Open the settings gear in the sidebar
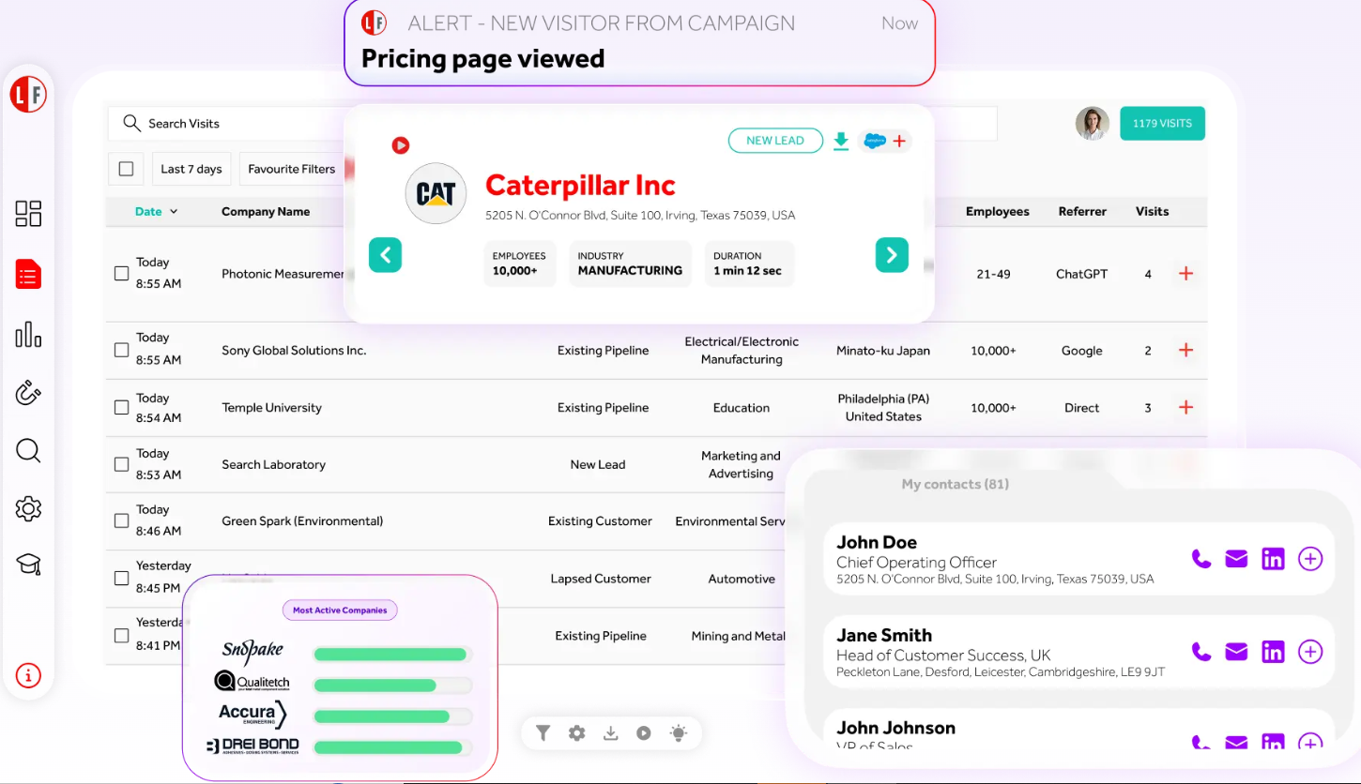The height and width of the screenshot is (784, 1361). (28, 509)
